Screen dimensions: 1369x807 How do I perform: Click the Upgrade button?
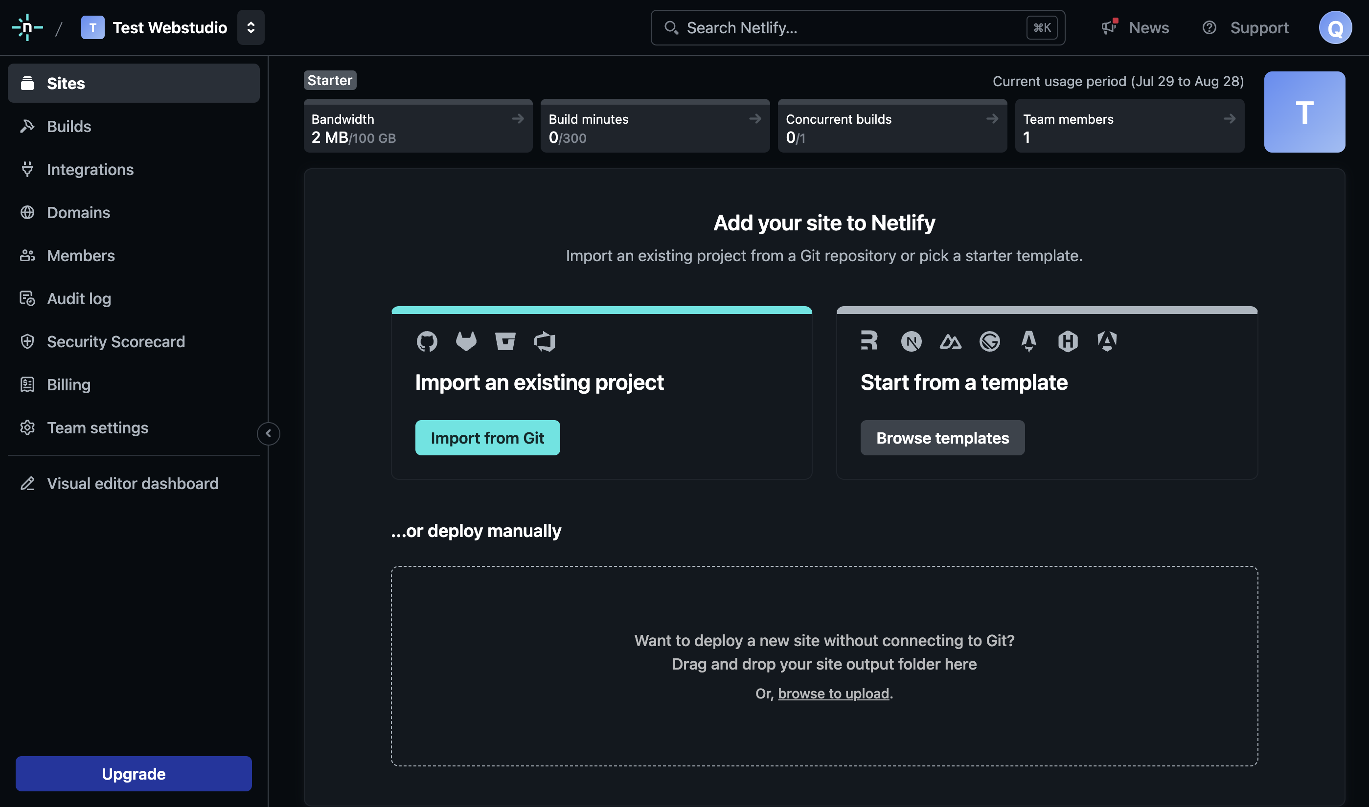coord(134,773)
